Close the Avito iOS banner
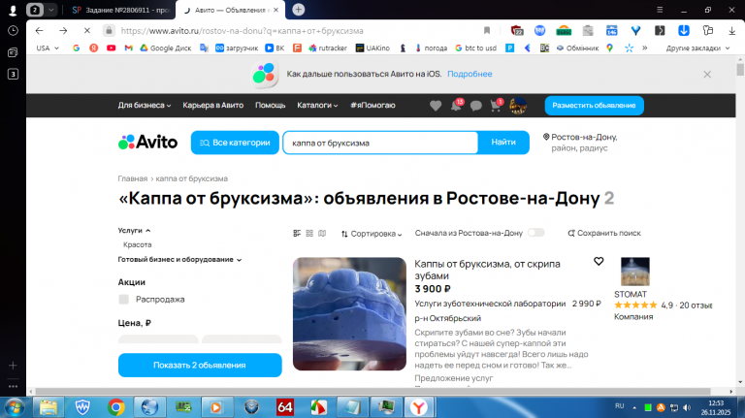745x418 pixels. click(707, 74)
